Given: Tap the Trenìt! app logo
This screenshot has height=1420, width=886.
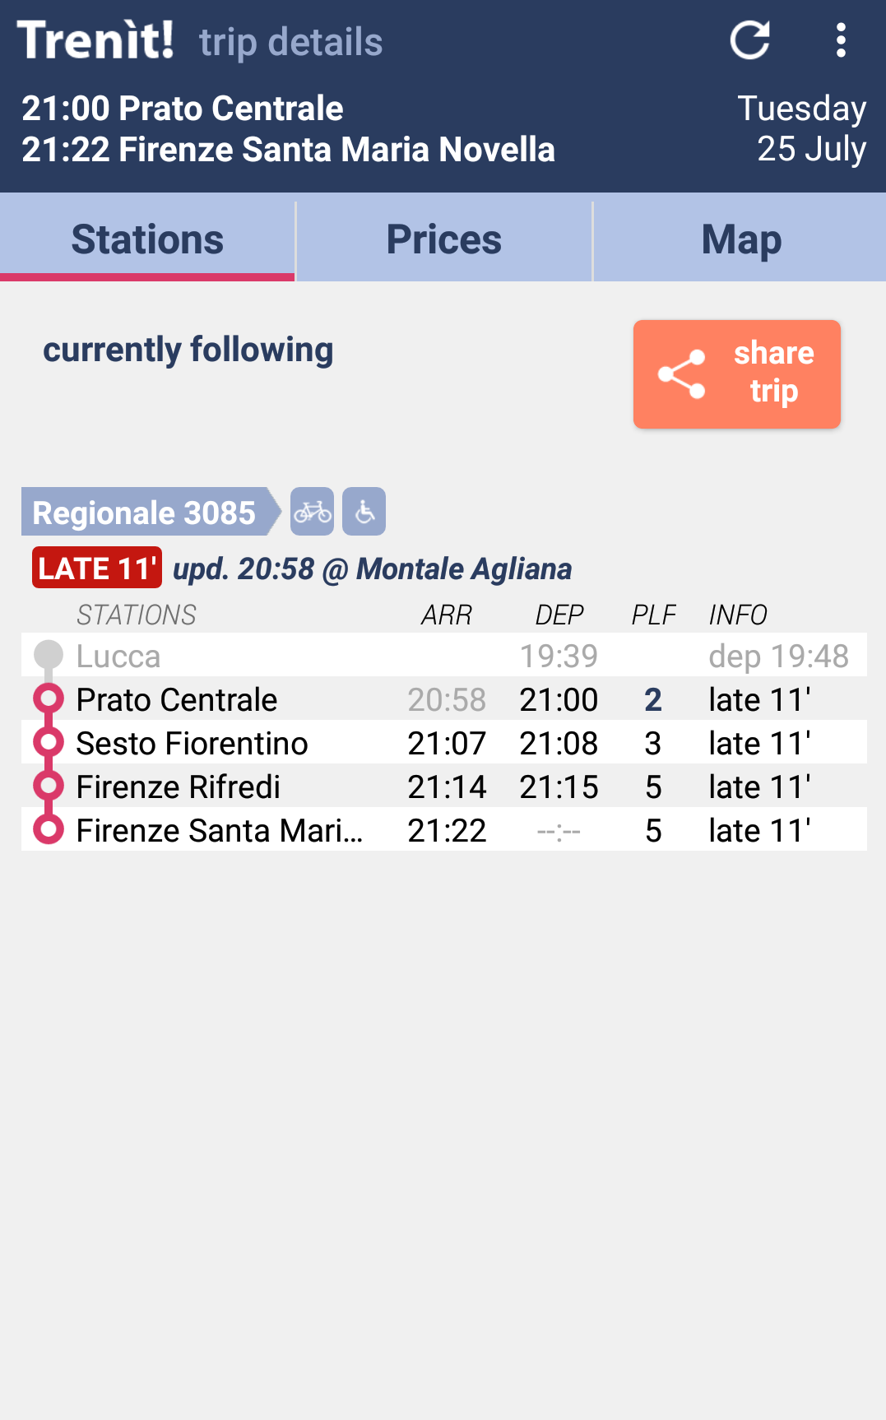Looking at the screenshot, I should coord(96,40).
